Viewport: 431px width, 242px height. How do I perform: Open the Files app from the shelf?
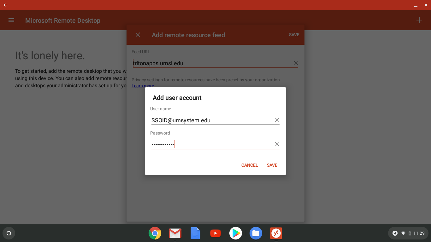tap(256, 233)
